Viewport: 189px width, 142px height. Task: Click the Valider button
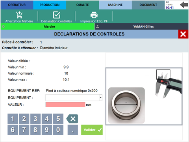coord(92,130)
